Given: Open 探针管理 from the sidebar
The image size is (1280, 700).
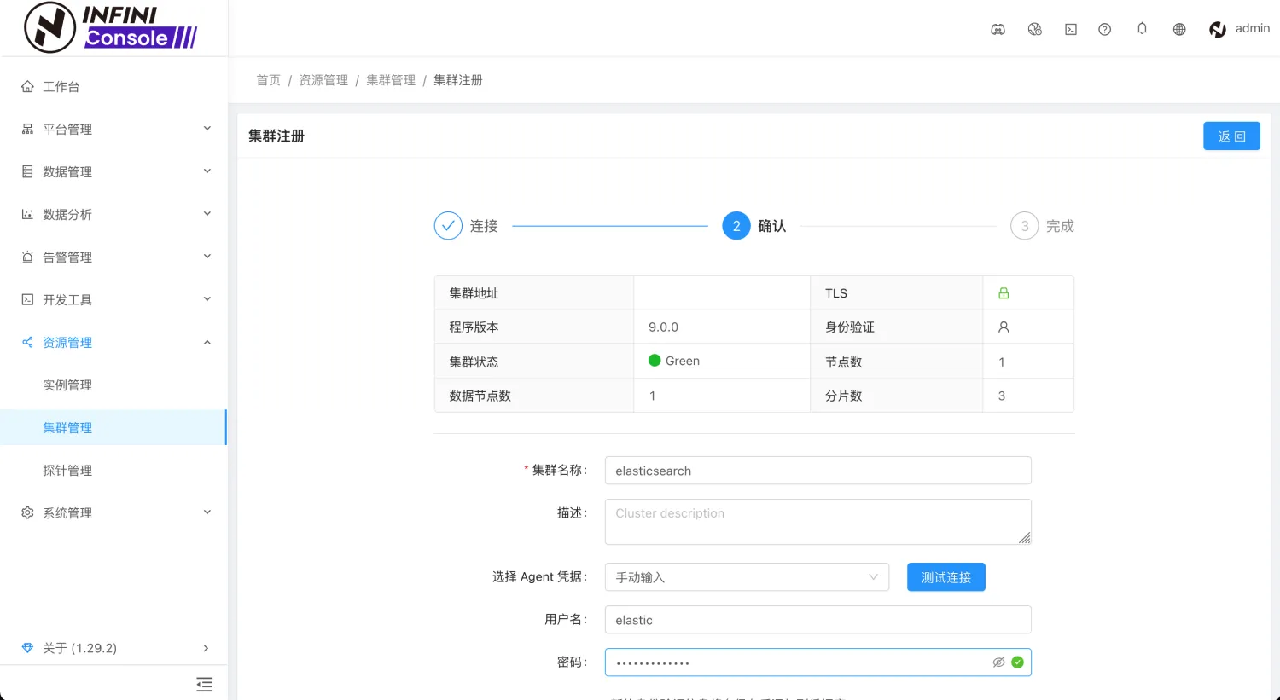Looking at the screenshot, I should (67, 470).
